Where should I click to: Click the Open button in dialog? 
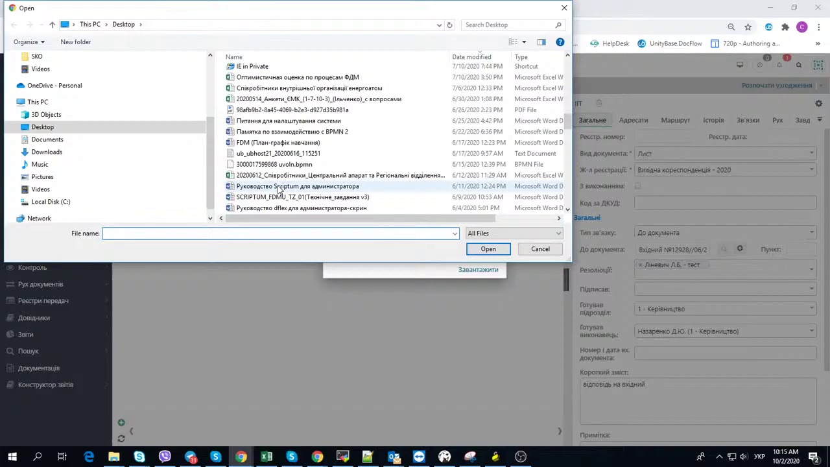pos(488,249)
